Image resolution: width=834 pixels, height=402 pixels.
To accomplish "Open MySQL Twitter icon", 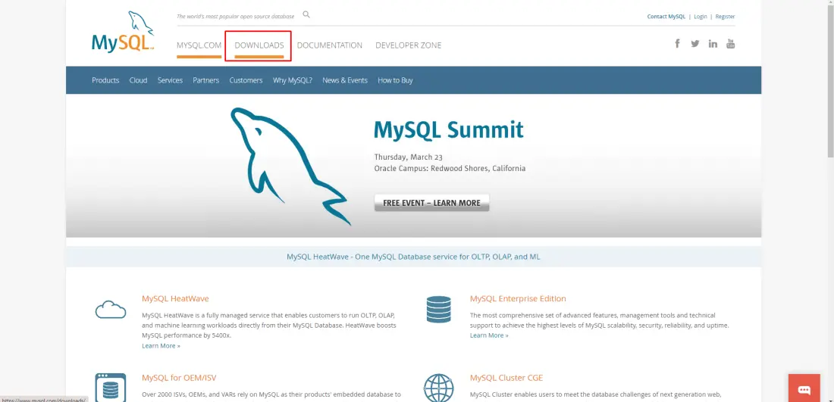I will tap(695, 44).
